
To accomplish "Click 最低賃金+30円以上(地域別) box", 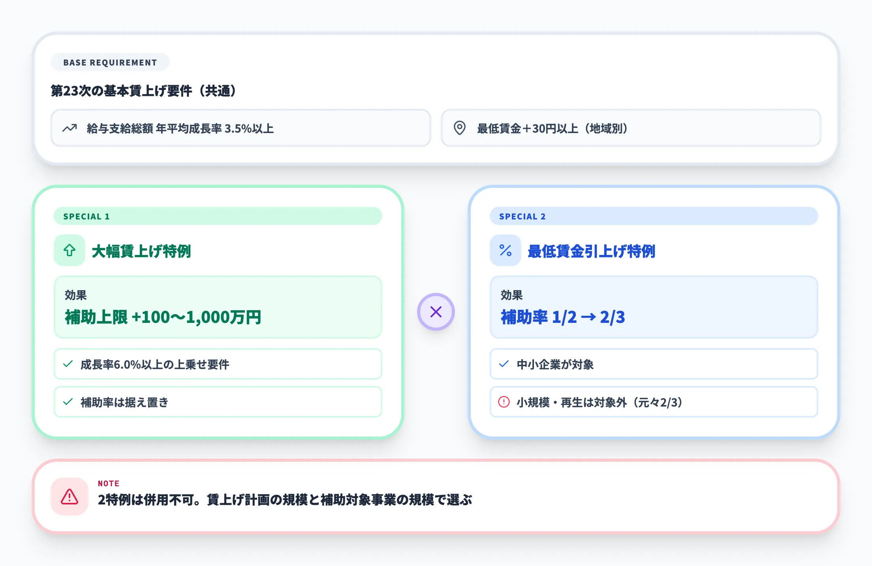I will [x=631, y=128].
